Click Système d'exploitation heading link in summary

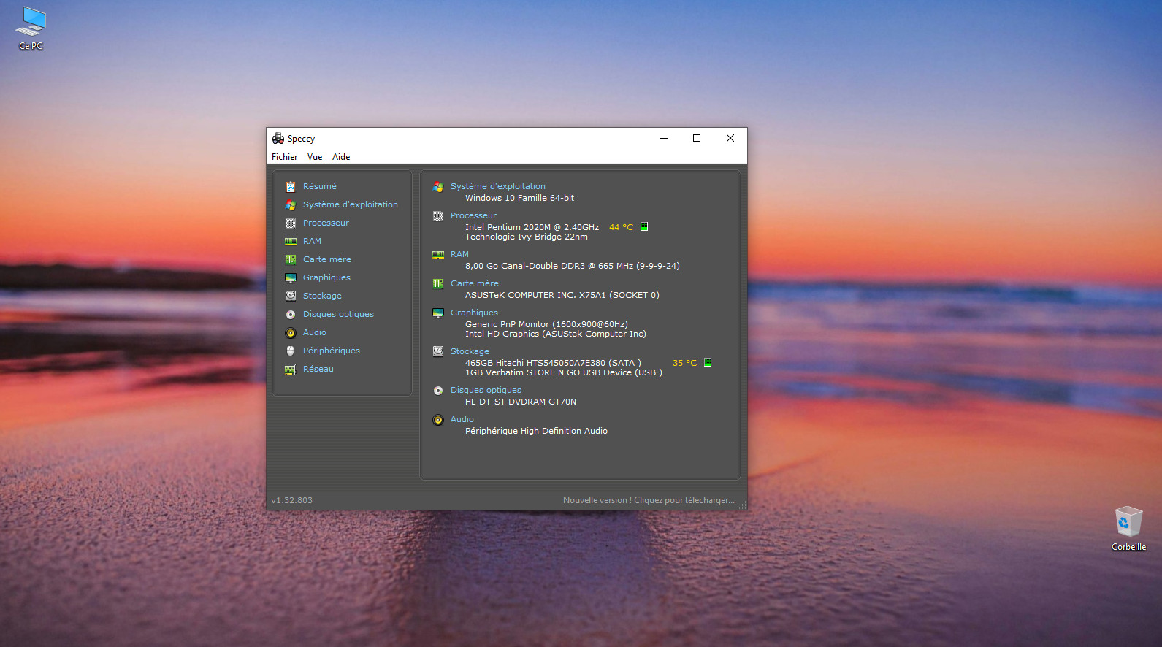pyautogui.click(x=498, y=186)
